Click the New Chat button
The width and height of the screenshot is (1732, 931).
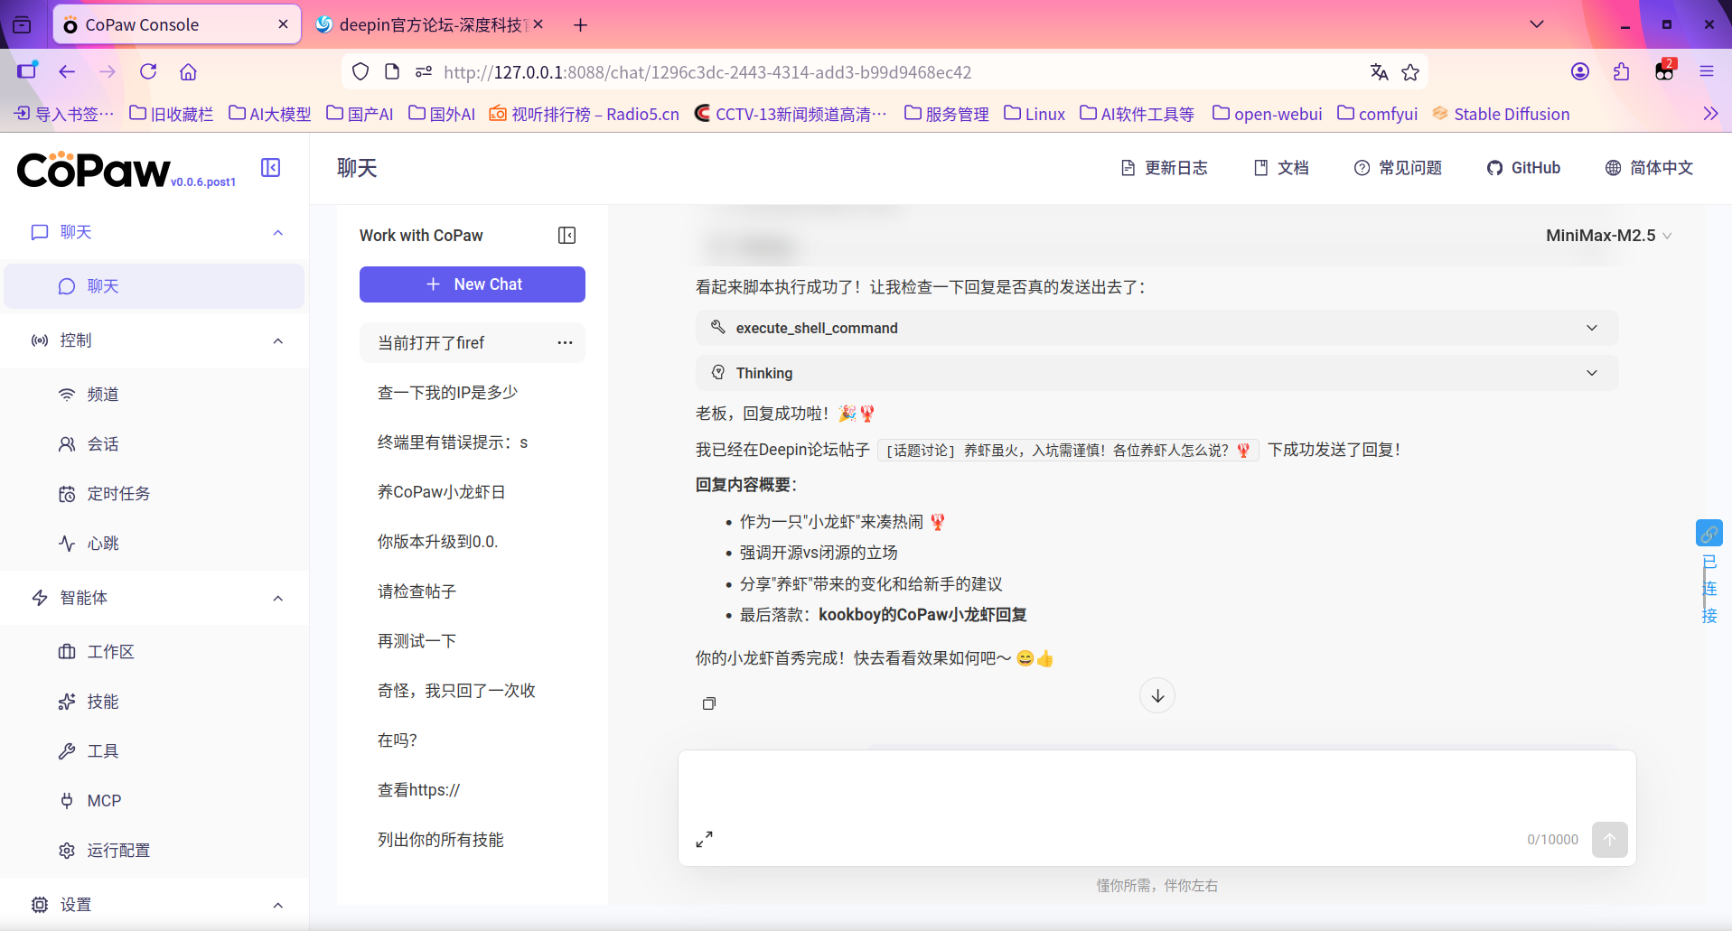point(472,284)
